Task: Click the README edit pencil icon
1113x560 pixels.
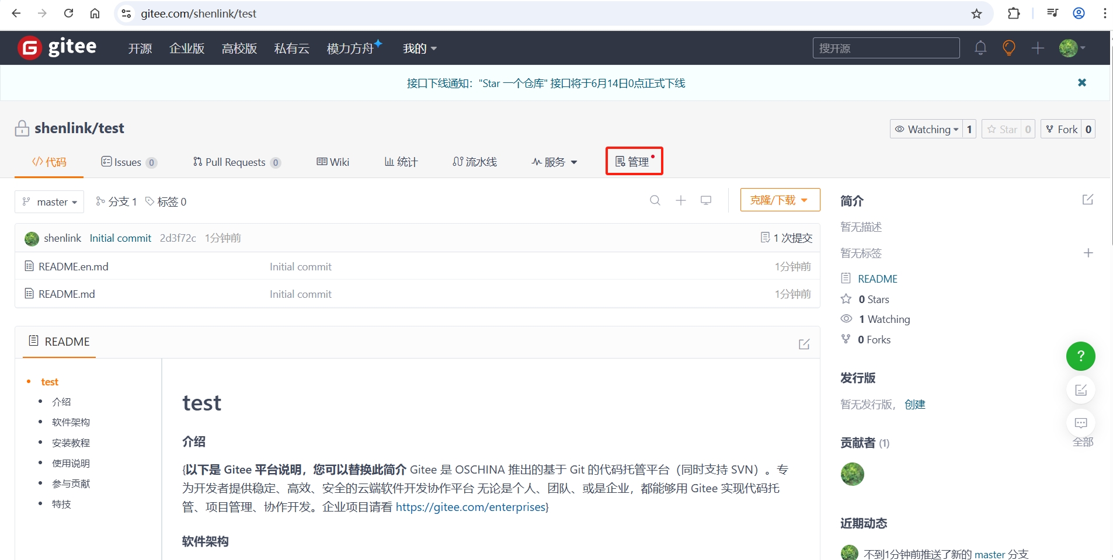Action: click(x=804, y=344)
